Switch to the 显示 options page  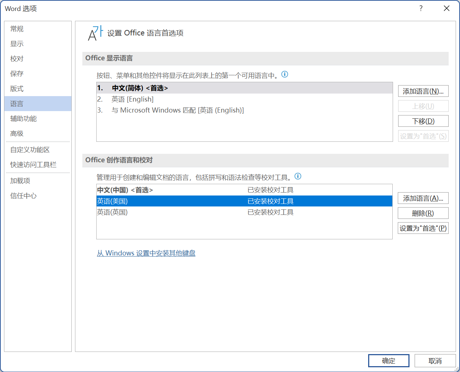17,44
